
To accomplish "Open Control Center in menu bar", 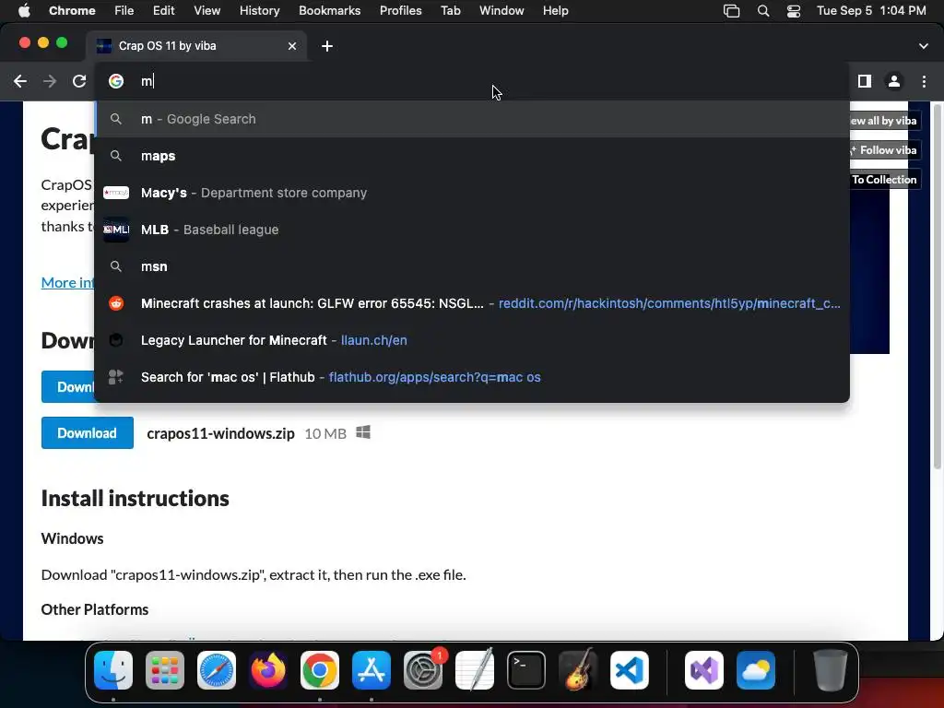I will [794, 11].
